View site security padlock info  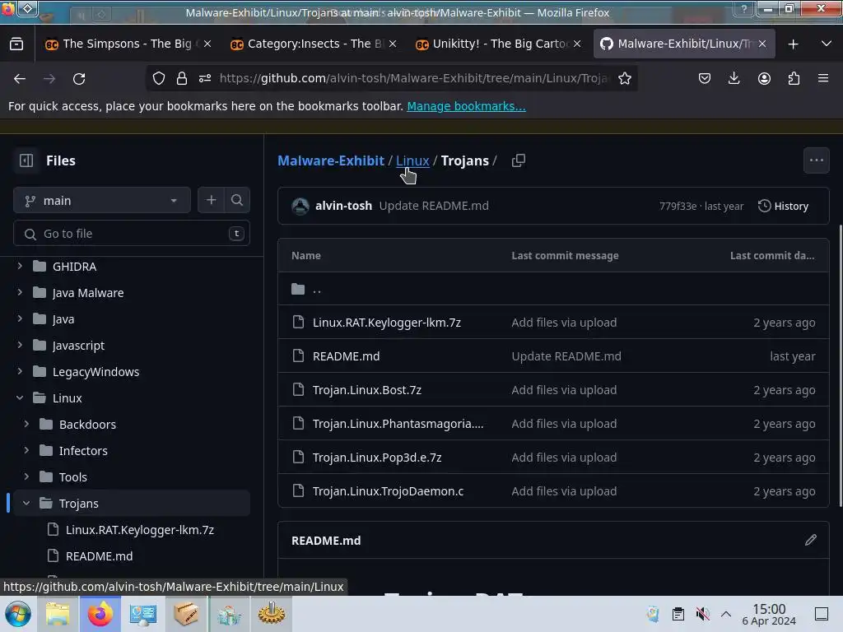pyautogui.click(x=182, y=78)
